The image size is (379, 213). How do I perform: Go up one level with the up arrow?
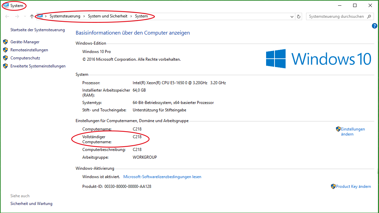(x=32, y=16)
